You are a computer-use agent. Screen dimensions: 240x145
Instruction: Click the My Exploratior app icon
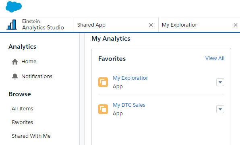[103, 82]
